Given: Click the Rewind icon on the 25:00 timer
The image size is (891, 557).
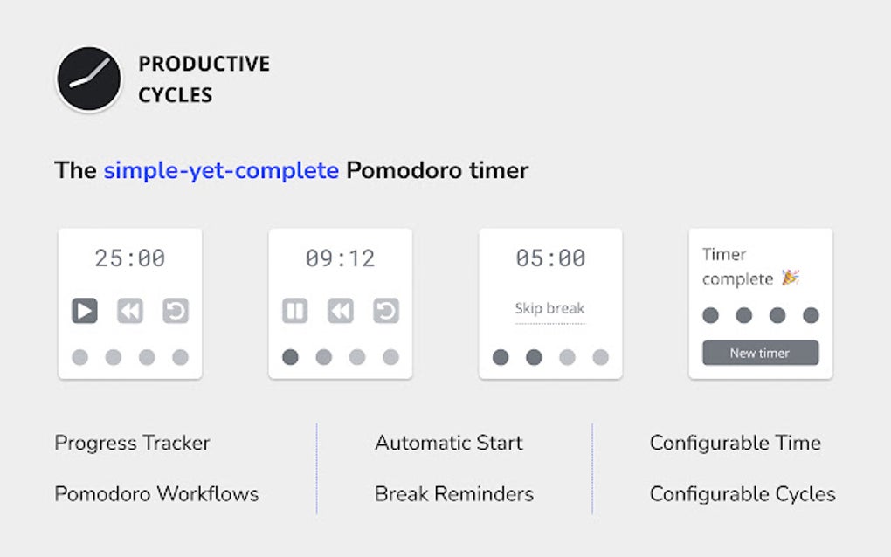Looking at the screenshot, I should click(x=129, y=311).
